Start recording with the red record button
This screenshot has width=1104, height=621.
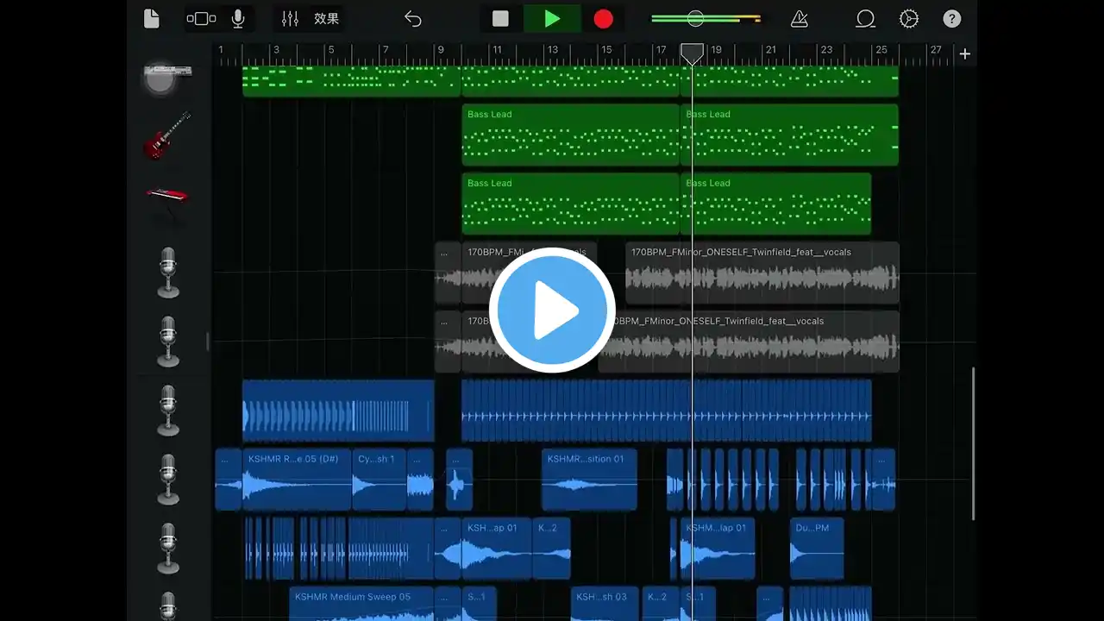[x=604, y=18]
